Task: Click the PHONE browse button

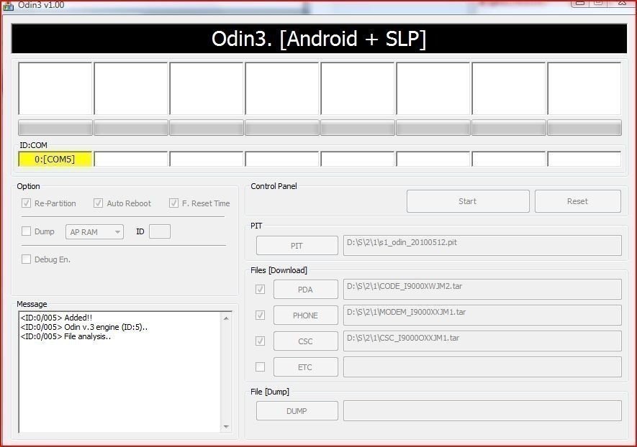Action: coord(305,315)
